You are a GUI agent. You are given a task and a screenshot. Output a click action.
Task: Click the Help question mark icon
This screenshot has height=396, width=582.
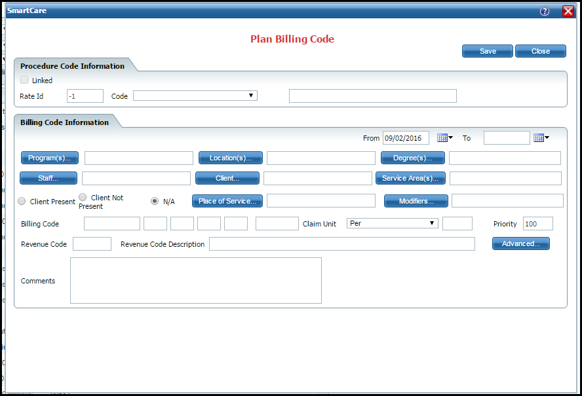544,11
